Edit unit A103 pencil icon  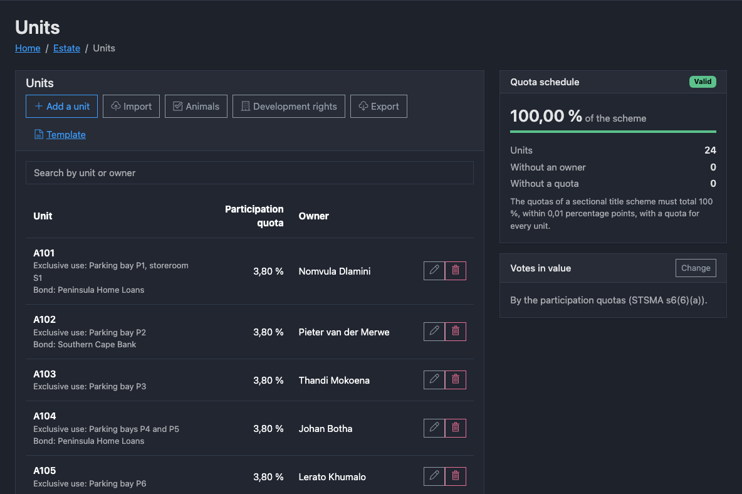[x=434, y=380]
